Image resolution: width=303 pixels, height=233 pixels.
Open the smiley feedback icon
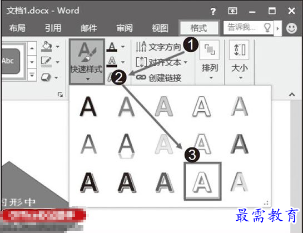[291, 28]
